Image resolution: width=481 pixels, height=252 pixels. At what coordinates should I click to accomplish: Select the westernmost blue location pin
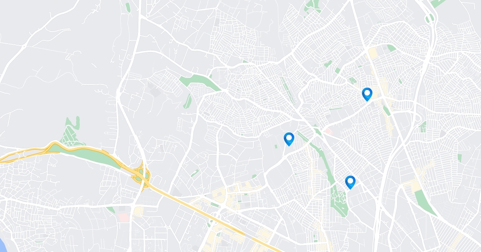289,139
